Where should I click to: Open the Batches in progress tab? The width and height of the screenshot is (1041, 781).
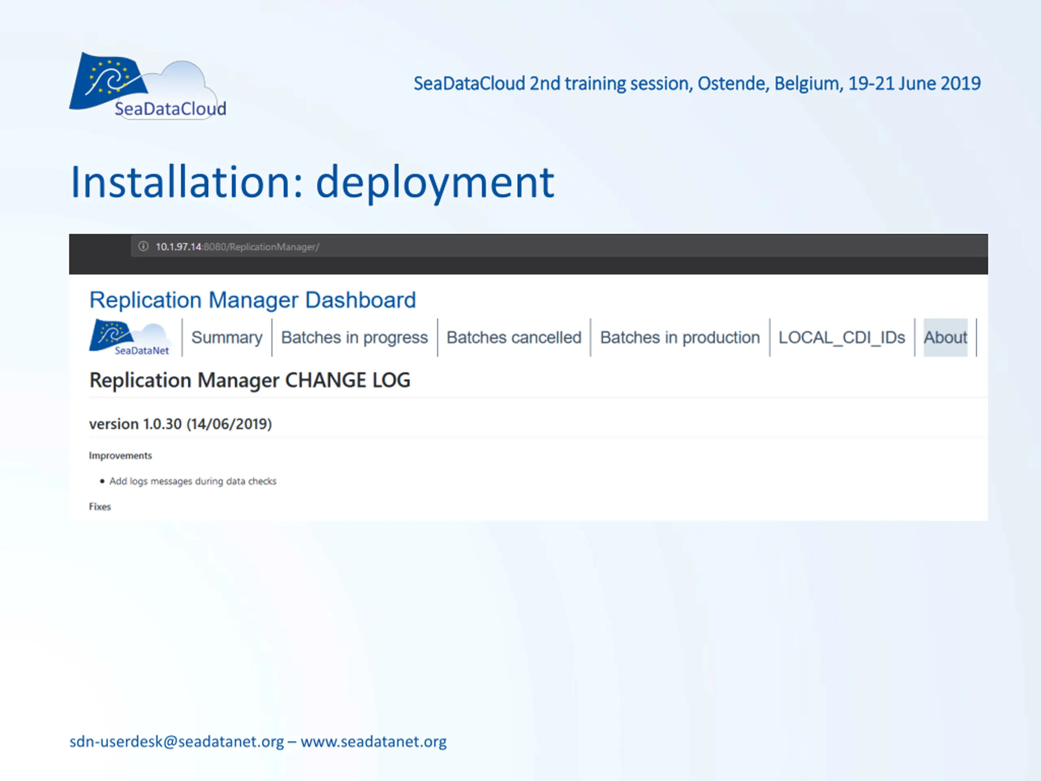coord(354,338)
